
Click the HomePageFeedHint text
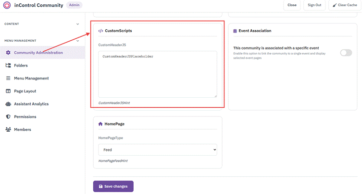[x=113, y=161]
